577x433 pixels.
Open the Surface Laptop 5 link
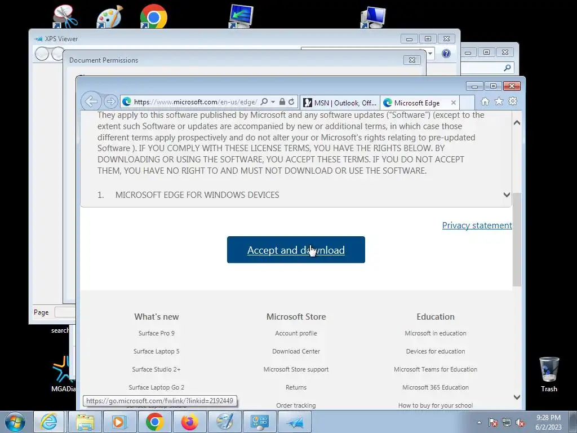[157, 351]
